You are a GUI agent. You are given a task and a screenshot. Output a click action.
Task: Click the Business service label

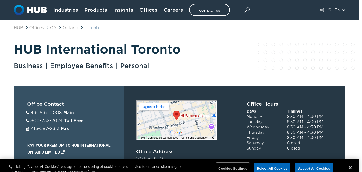[28, 66]
